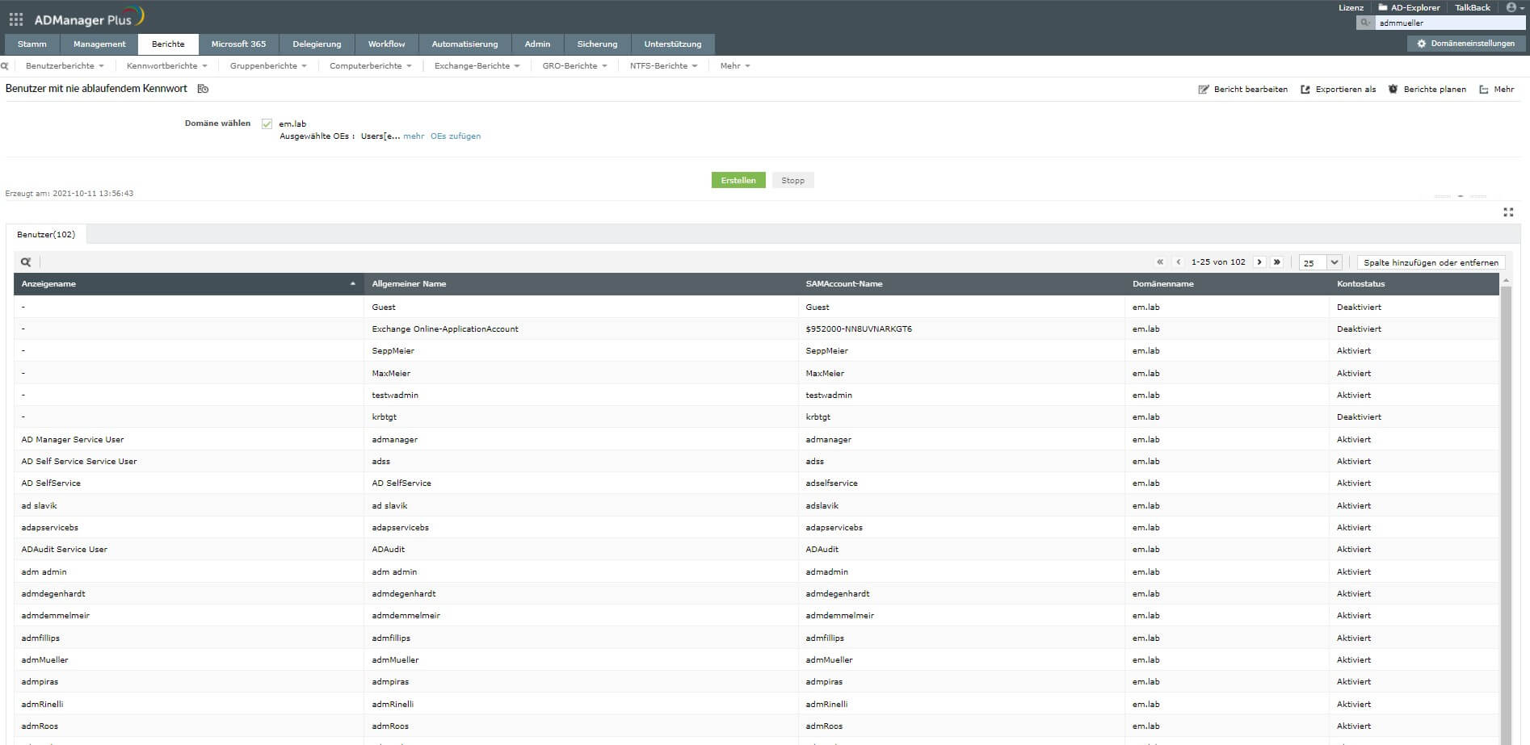Click ADAudit Service User row name
The image size is (1530, 745).
coord(65,550)
